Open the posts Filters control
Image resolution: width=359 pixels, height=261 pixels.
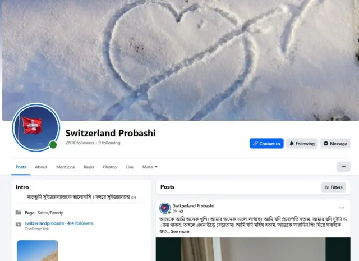coord(333,187)
